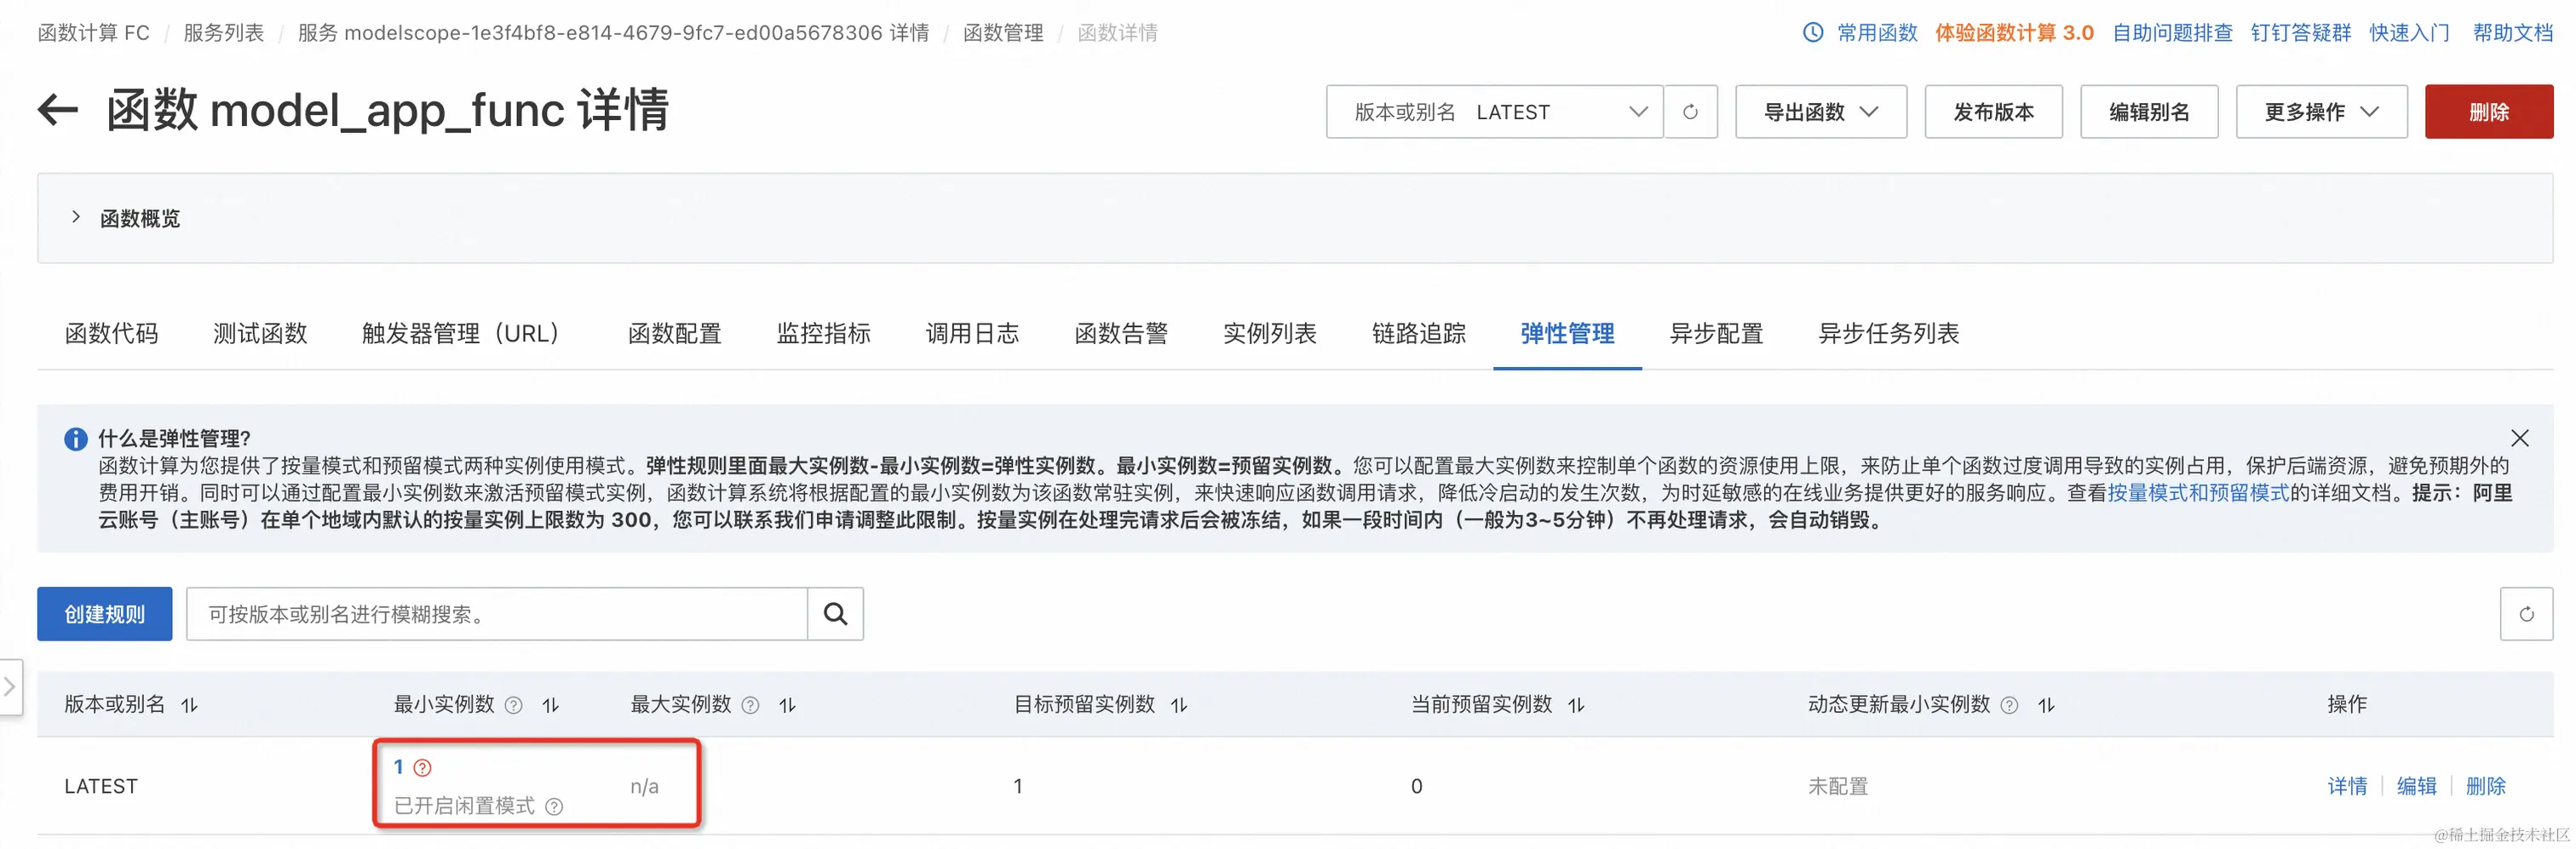
Task: Open 服务列表 in the breadcrumb
Action: click(x=224, y=33)
